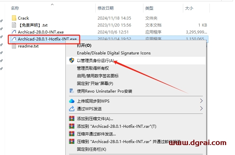Click WinRAR icon beside 添加到压缩文件(A)...

72,118
